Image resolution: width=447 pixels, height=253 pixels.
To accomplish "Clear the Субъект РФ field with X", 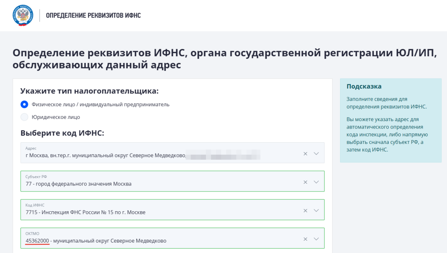I will (x=305, y=182).
